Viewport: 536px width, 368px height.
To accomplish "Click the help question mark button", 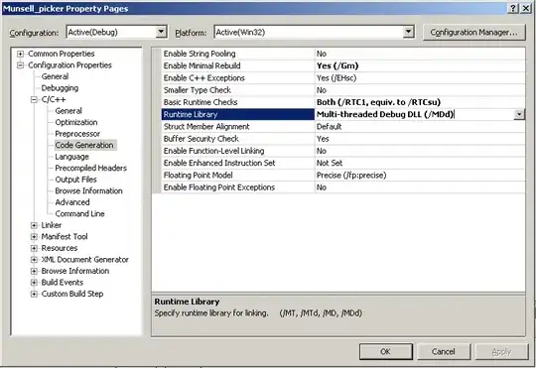I will [513, 9].
